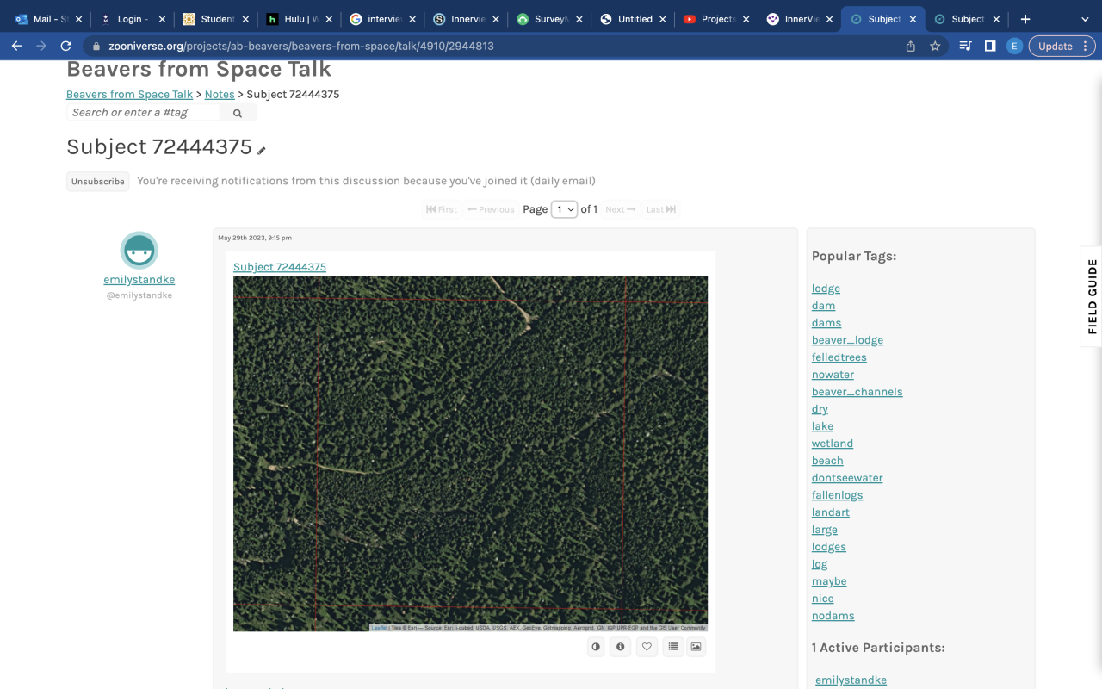
Task: Open Beavers from Space Talk breadcrumb
Action: click(x=129, y=94)
